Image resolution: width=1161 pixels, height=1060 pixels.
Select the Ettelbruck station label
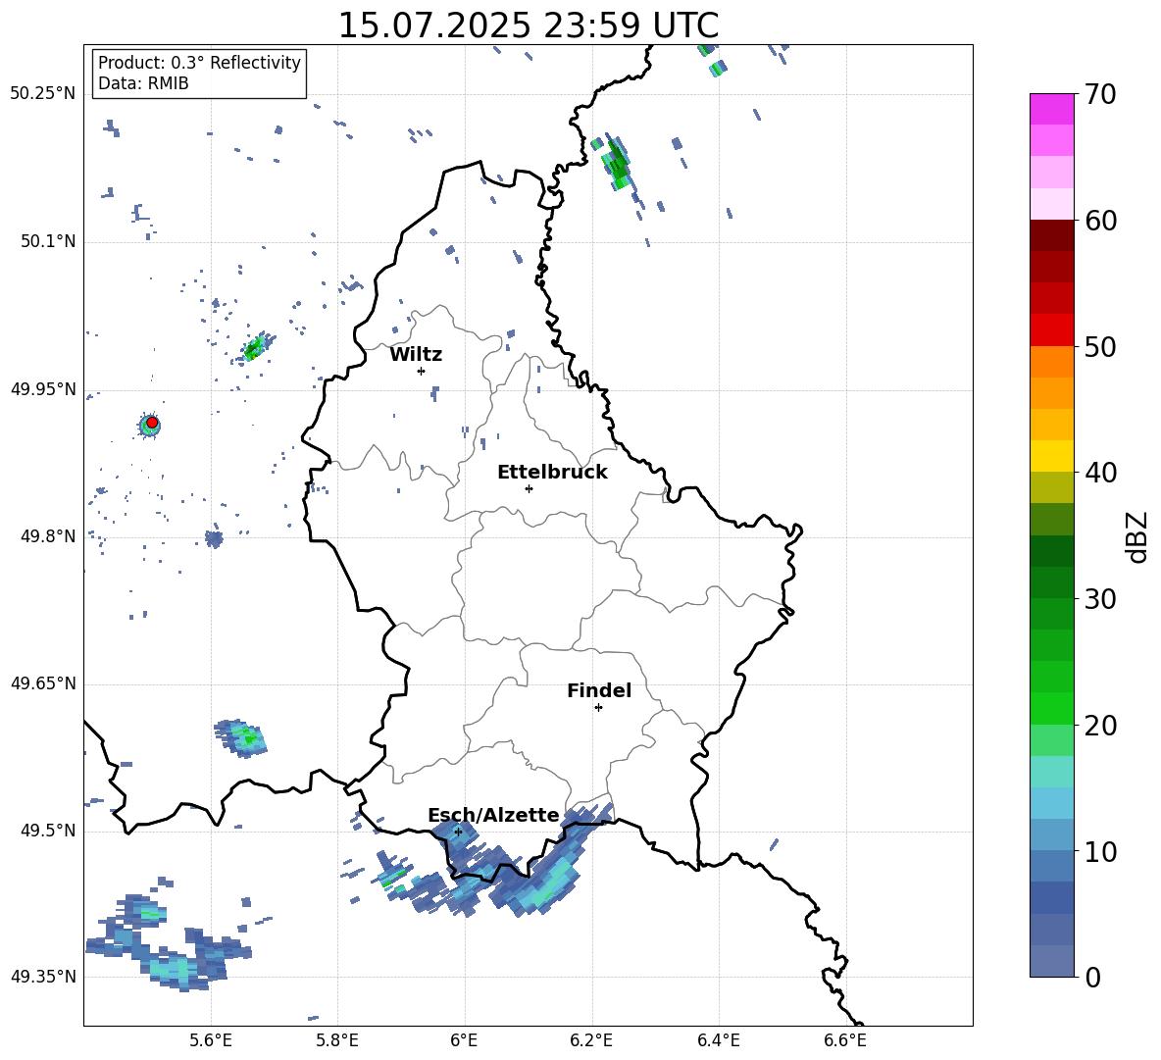click(552, 473)
